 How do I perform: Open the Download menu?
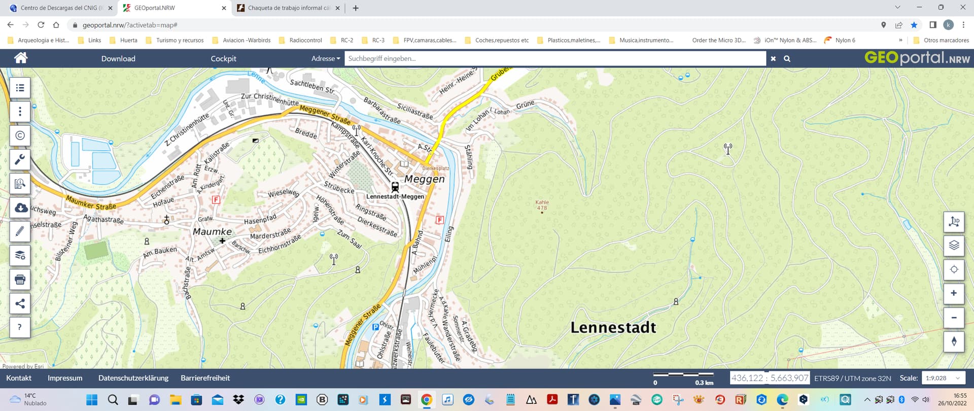coord(118,58)
